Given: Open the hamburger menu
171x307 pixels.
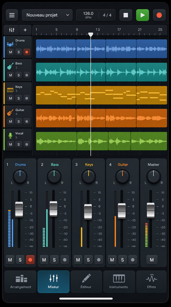Looking at the screenshot, I should (12, 15).
